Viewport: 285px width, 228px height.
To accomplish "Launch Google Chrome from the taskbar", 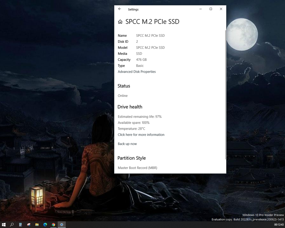I will 53,225.
